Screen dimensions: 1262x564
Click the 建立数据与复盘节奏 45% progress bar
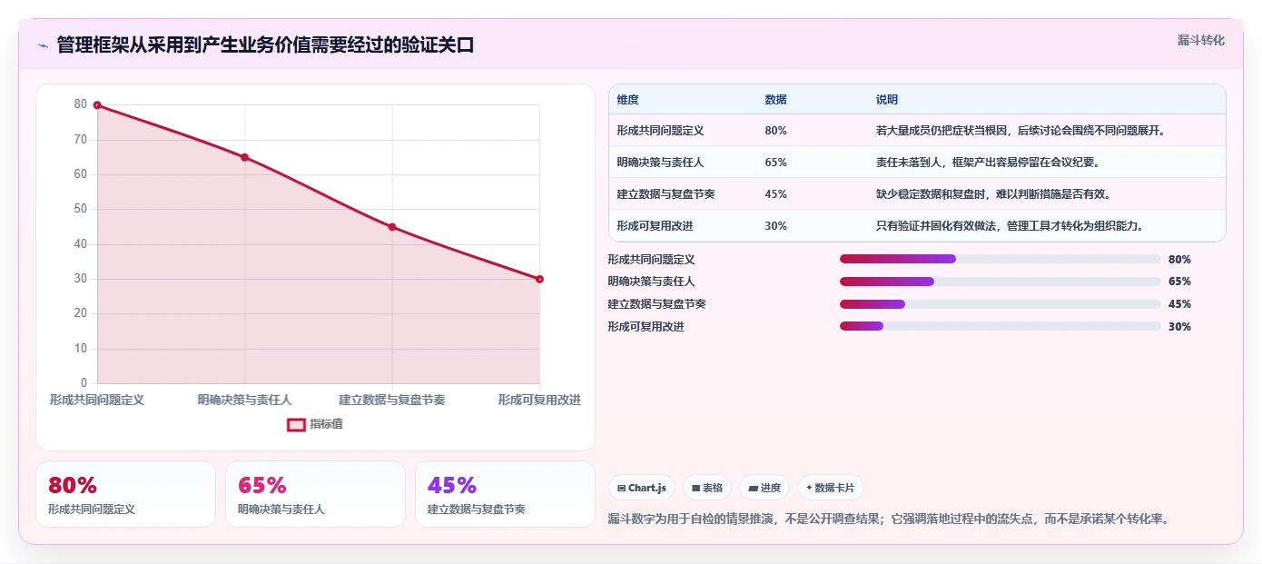click(1001, 304)
